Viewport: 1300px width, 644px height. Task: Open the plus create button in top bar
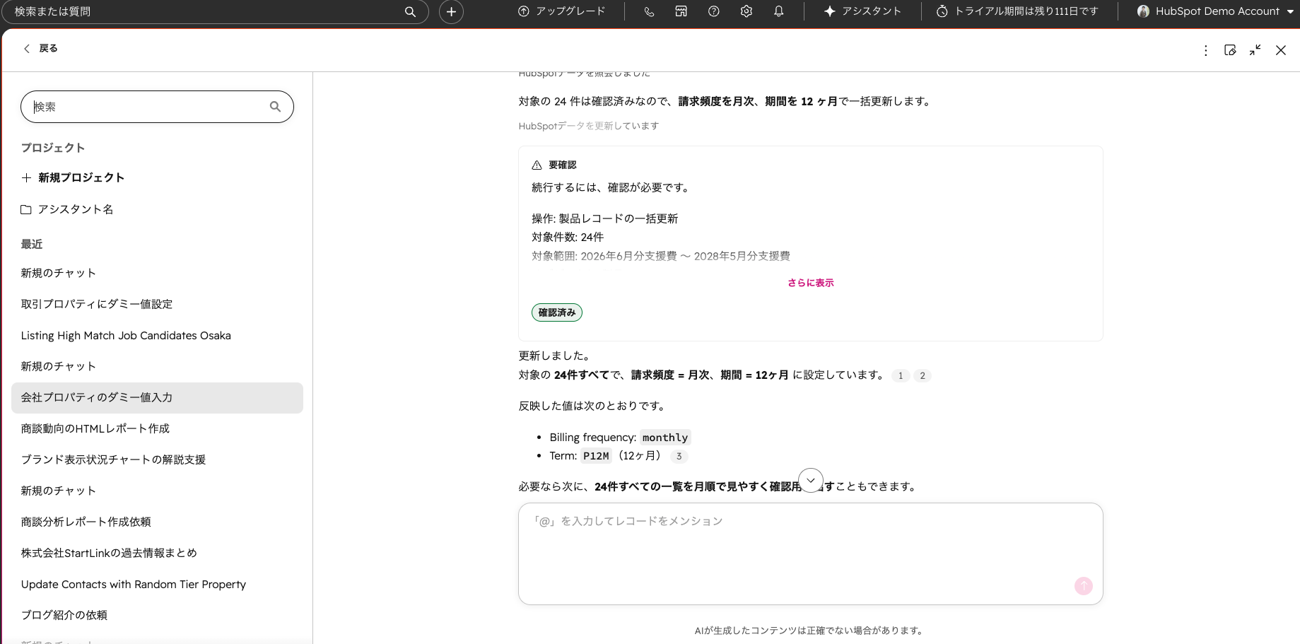(x=451, y=11)
